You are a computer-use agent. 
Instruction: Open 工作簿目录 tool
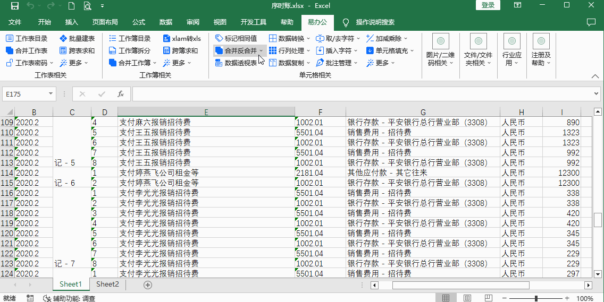coord(130,38)
